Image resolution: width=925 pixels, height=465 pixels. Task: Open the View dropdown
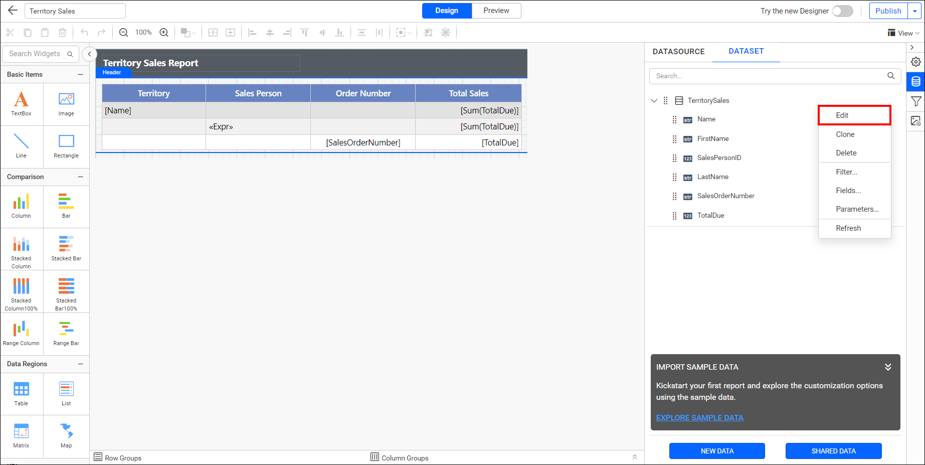click(x=903, y=33)
